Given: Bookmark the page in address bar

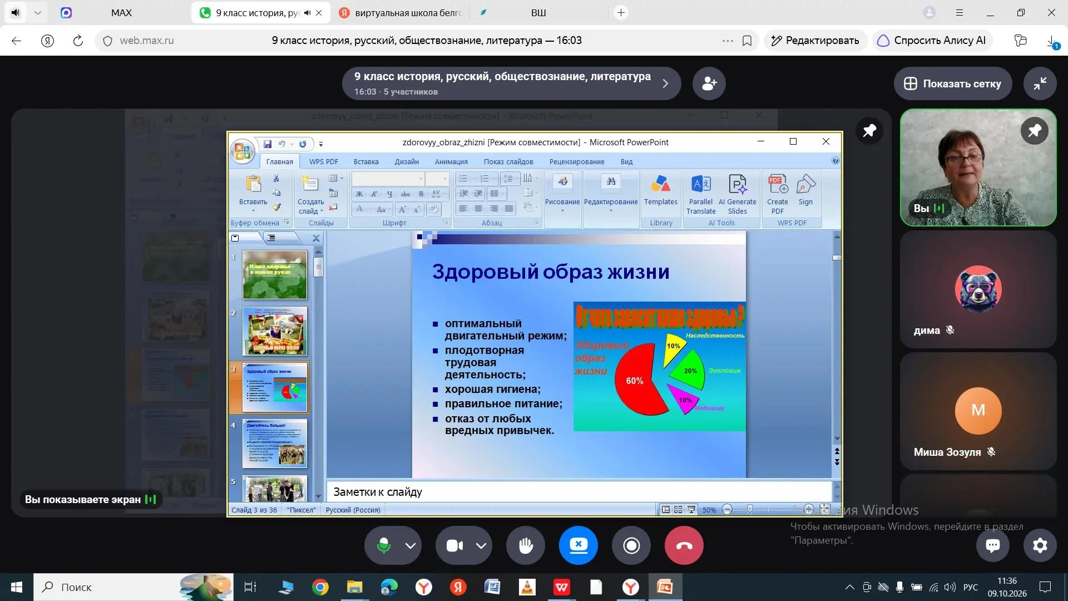Looking at the screenshot, I should [747, 41].
